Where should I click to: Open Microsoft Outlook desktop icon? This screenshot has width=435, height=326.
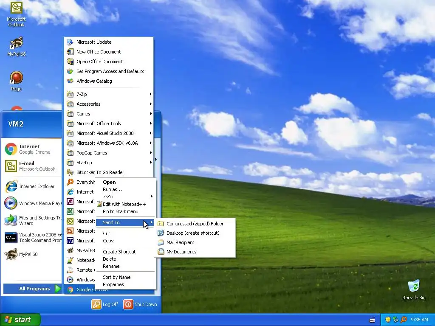(16, 14)
